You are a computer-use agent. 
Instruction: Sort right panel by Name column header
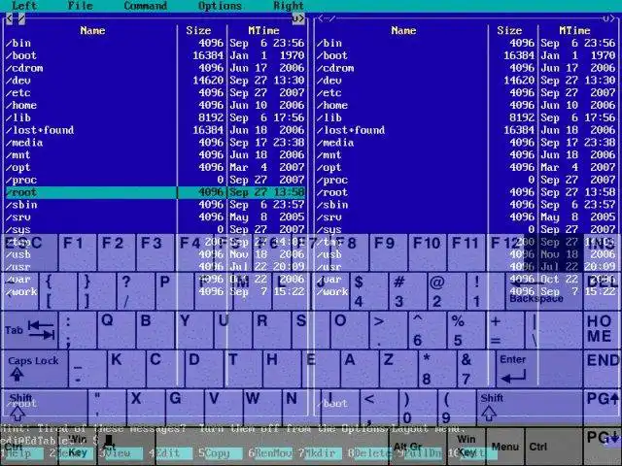point(403,30)
